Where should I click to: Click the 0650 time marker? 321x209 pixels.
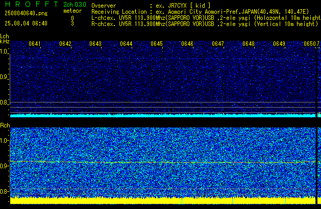coord(310,44)
